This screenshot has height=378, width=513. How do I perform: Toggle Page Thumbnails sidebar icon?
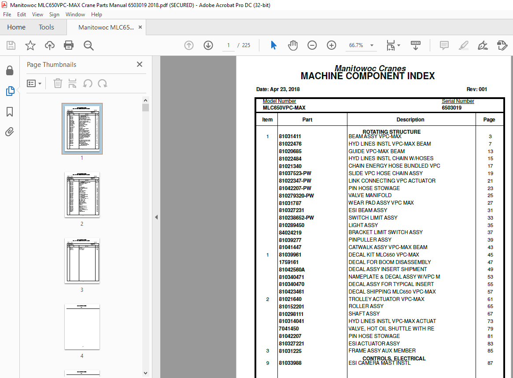[10, 91]
